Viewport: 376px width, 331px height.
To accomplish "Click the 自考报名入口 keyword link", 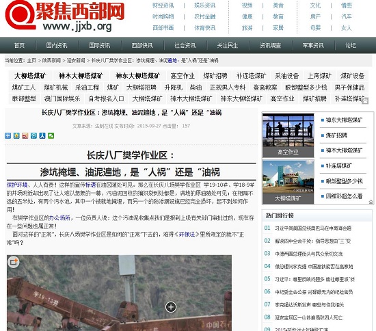I will coord(106,98).
